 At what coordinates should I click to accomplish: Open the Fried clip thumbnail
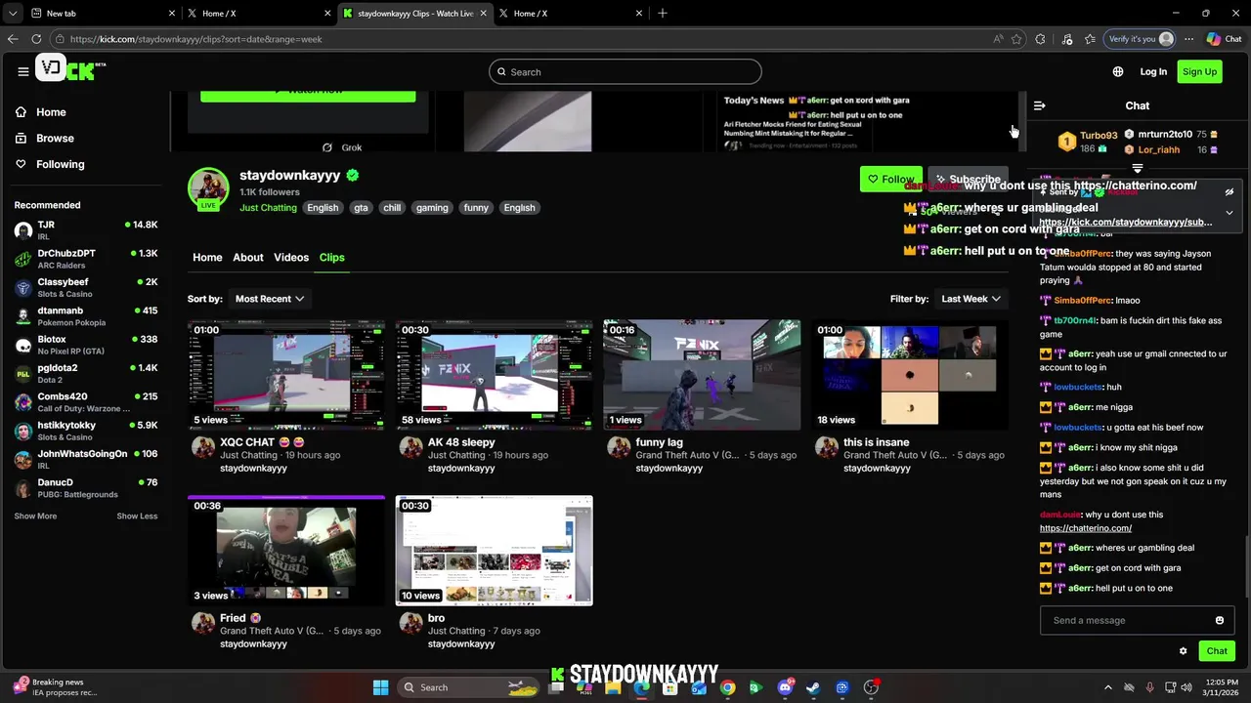click(x=286, y=551)
